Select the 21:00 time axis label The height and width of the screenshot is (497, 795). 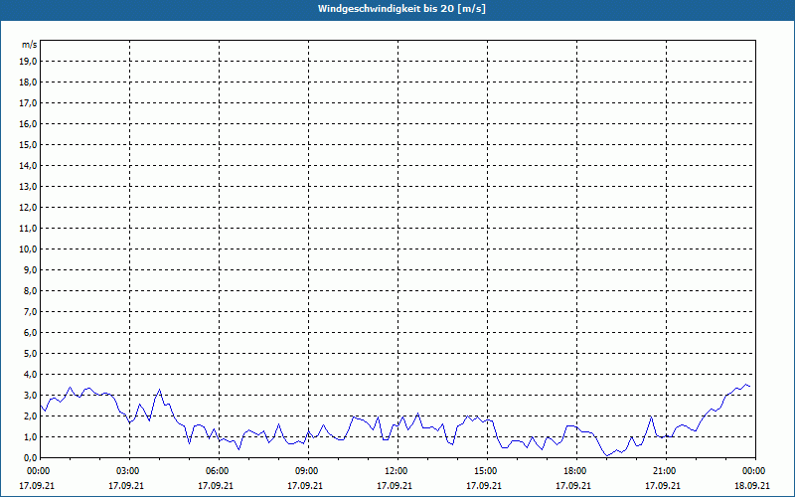[665, 471]
